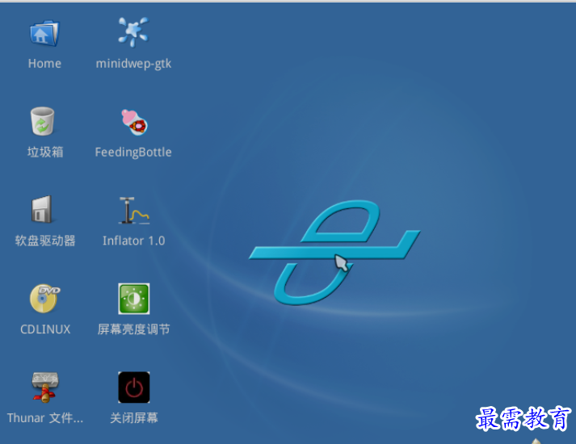Open the Thunar file manager icon

point(44,387)
